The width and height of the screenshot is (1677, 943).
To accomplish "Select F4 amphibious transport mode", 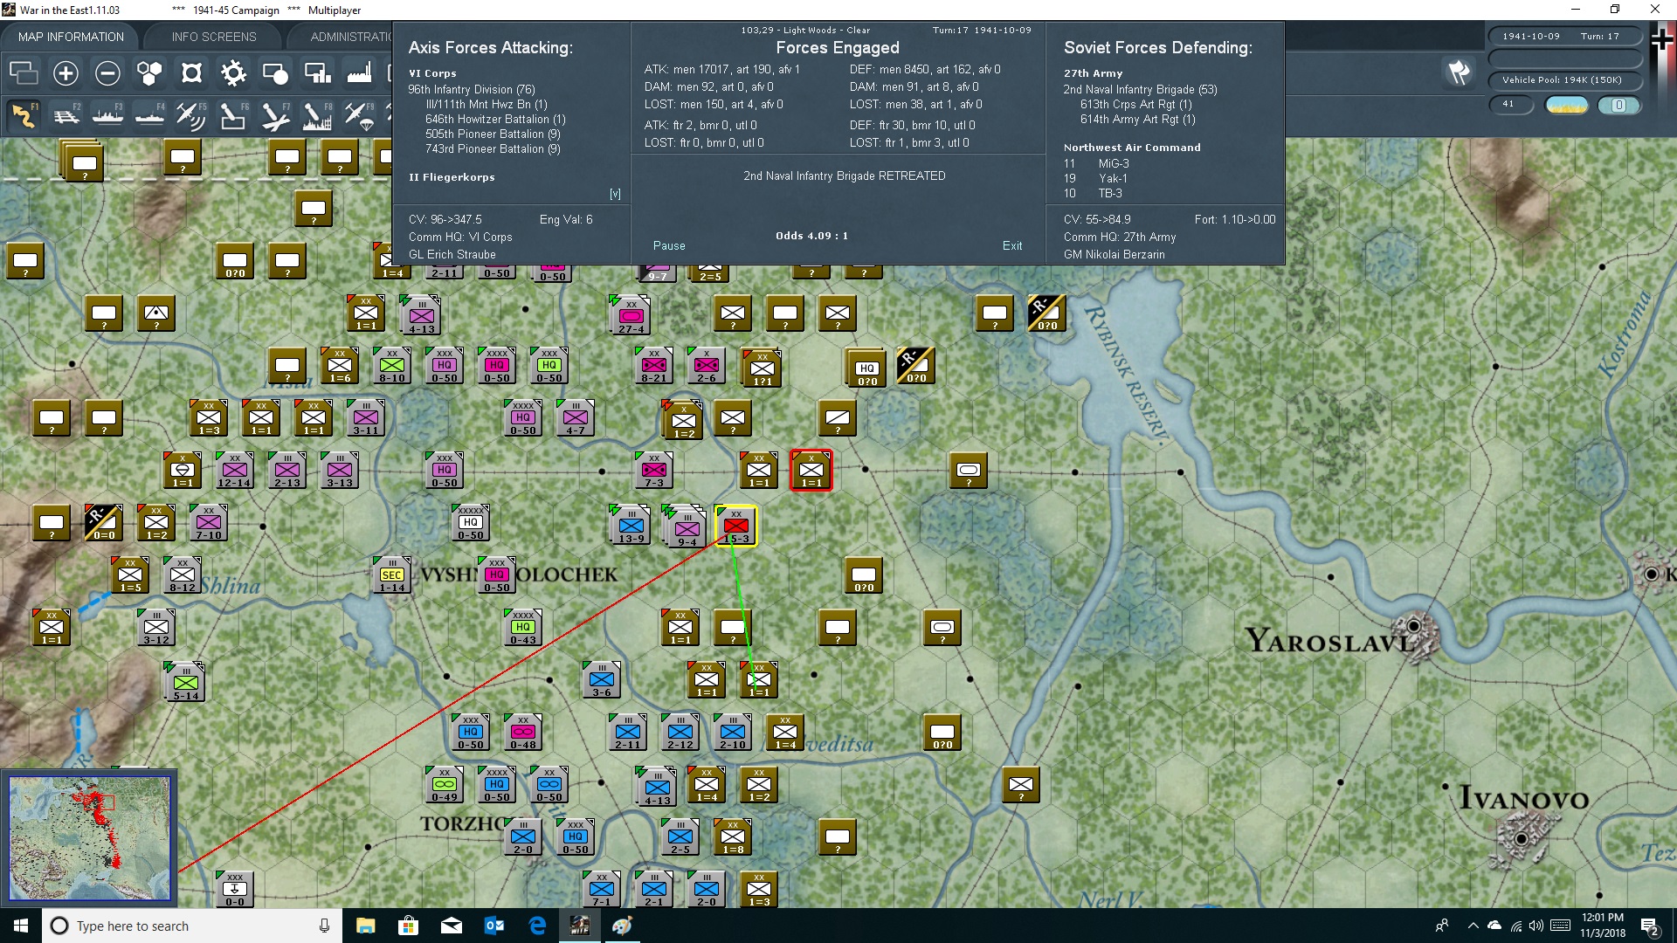I will click(x=149, y=115).
